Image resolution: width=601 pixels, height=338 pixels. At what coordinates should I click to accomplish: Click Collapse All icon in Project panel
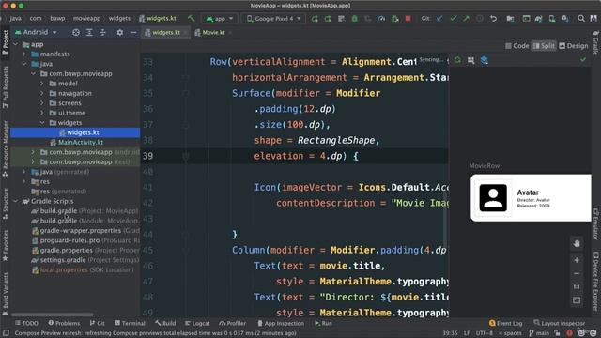click(102, 33)
